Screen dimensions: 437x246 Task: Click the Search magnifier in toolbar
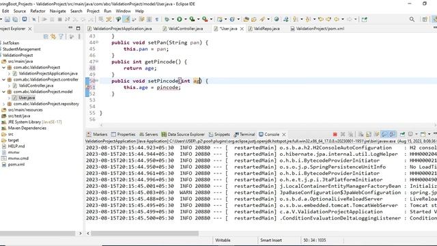coord(412,19)
